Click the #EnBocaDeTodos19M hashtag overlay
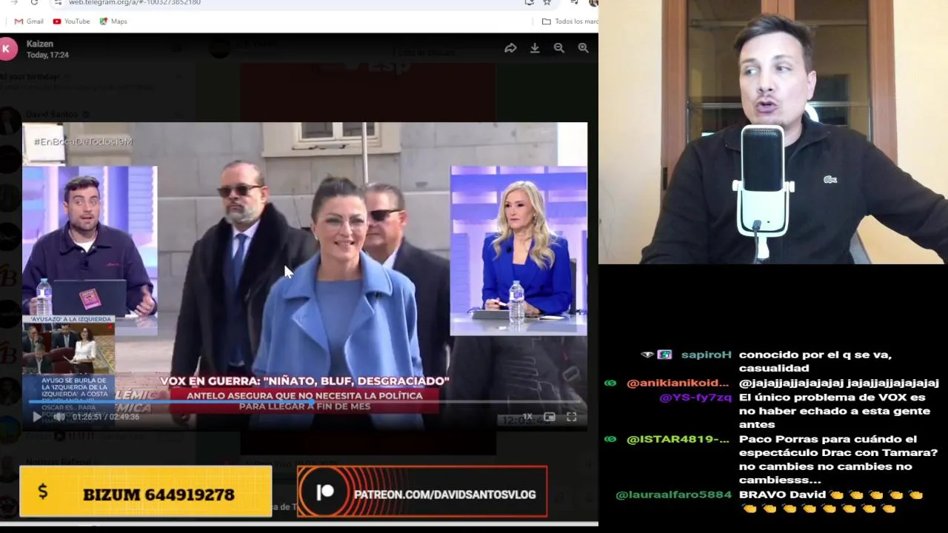This screenshot has height=533, width=948. point(83,141)
